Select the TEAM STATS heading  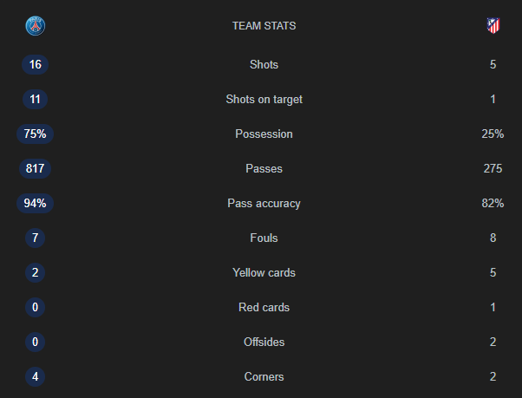tap(264, 26)
